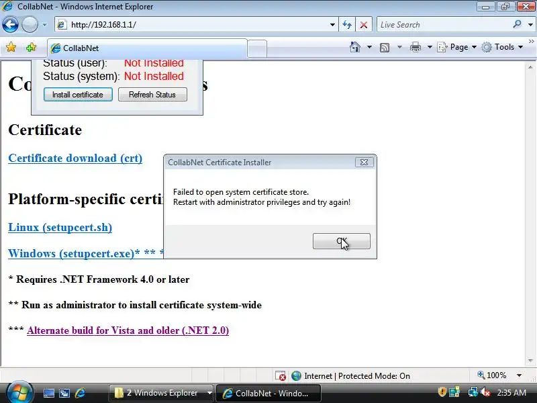Expand the Feeds dropdown arrow
Screen dimensions: 537x403
(x=399, y=47)
